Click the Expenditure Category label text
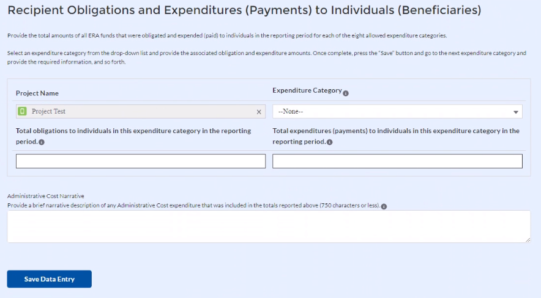 (307, 90)
